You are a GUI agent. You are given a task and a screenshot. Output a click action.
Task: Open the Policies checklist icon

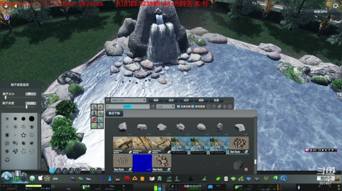(226, 179)
